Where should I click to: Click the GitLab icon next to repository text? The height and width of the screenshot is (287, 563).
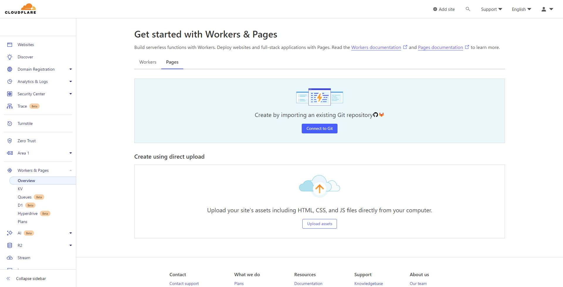tap(382, 115)
